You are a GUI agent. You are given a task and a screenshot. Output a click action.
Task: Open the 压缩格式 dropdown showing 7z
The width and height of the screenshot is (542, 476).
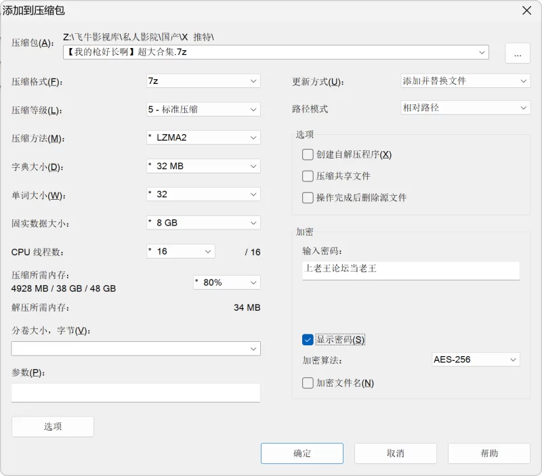[203, 81]
